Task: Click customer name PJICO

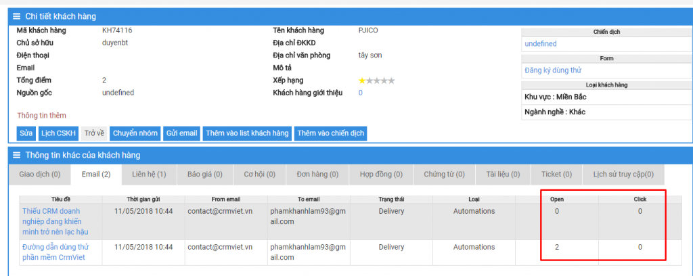Action: tap(368, 30)
